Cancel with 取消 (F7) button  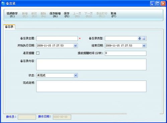[113, 15]
